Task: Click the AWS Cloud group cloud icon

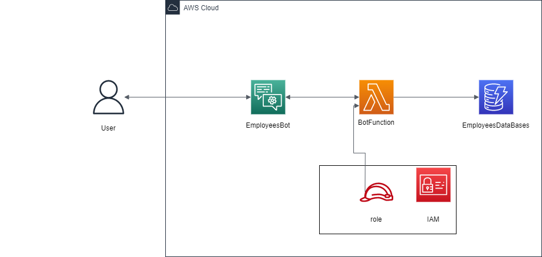Action: pyautogui.click(x=173, y=7)
